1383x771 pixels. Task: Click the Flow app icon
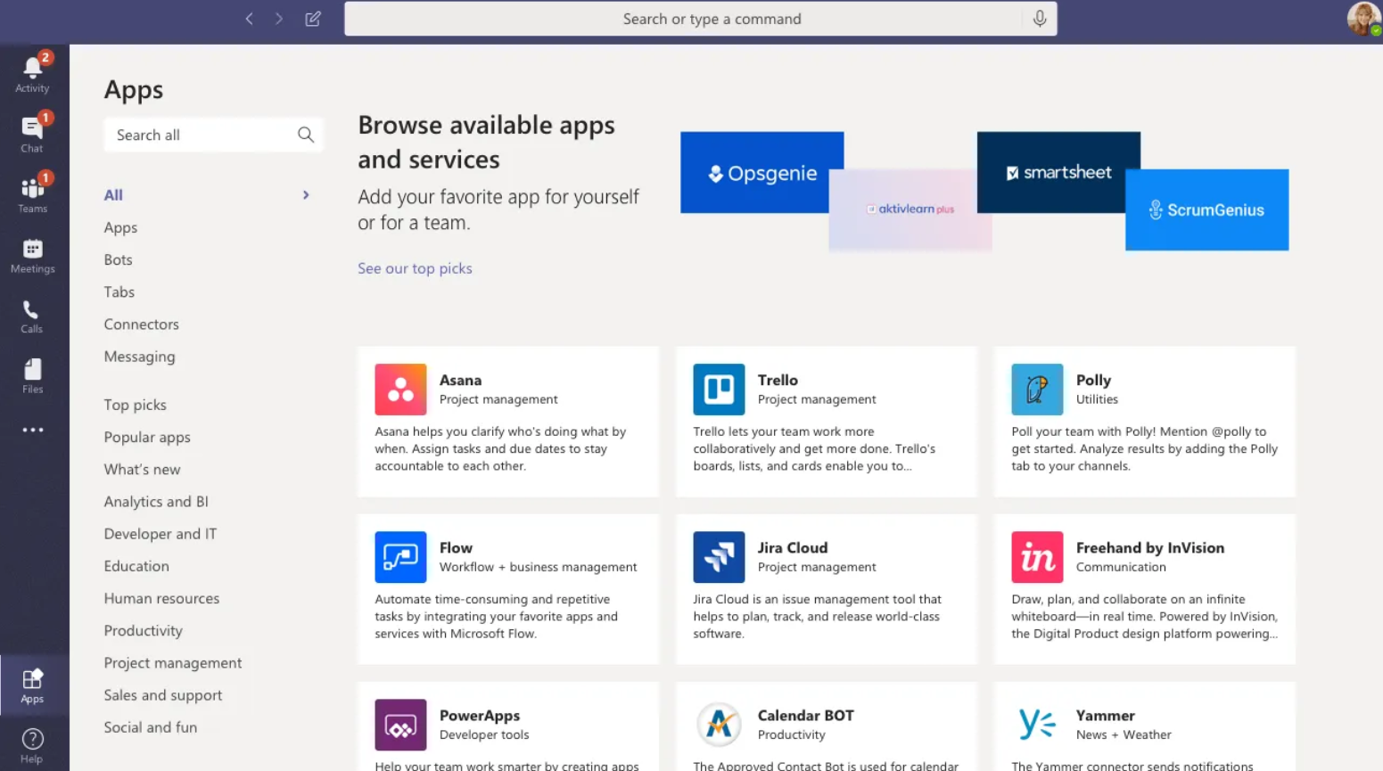400,557
